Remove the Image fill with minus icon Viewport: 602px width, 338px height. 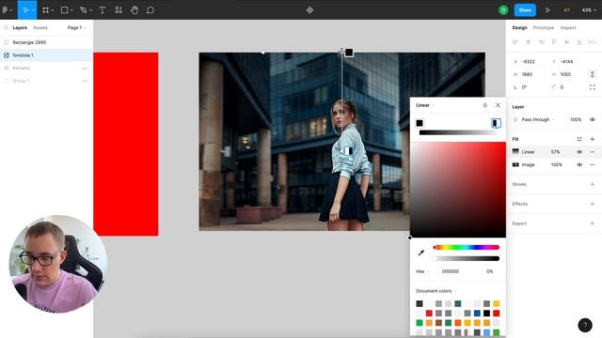click(x=592, y=165)
